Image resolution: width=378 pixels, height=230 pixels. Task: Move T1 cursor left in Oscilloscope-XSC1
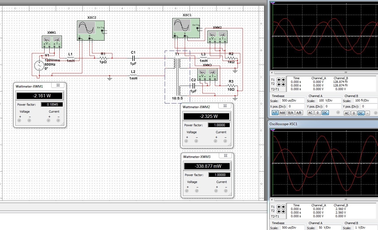point(279,207)
